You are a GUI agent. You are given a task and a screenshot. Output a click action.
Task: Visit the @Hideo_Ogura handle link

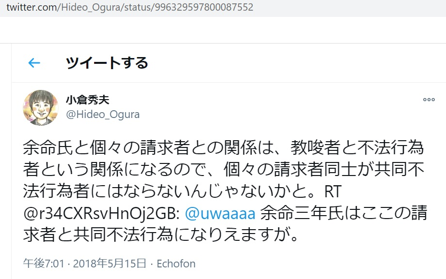click(x=103, y=115)
